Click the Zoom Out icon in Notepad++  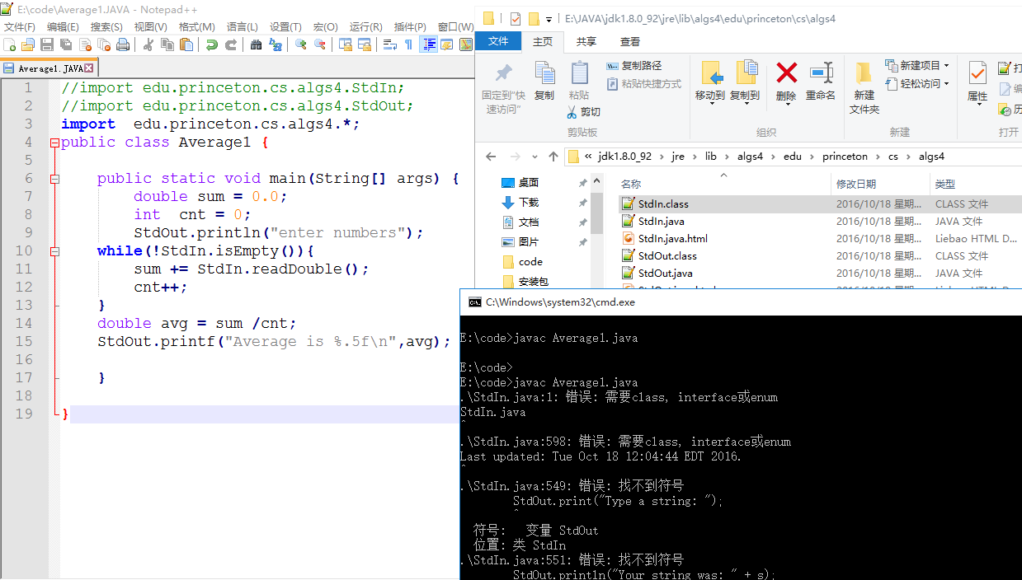coord(320,44)
